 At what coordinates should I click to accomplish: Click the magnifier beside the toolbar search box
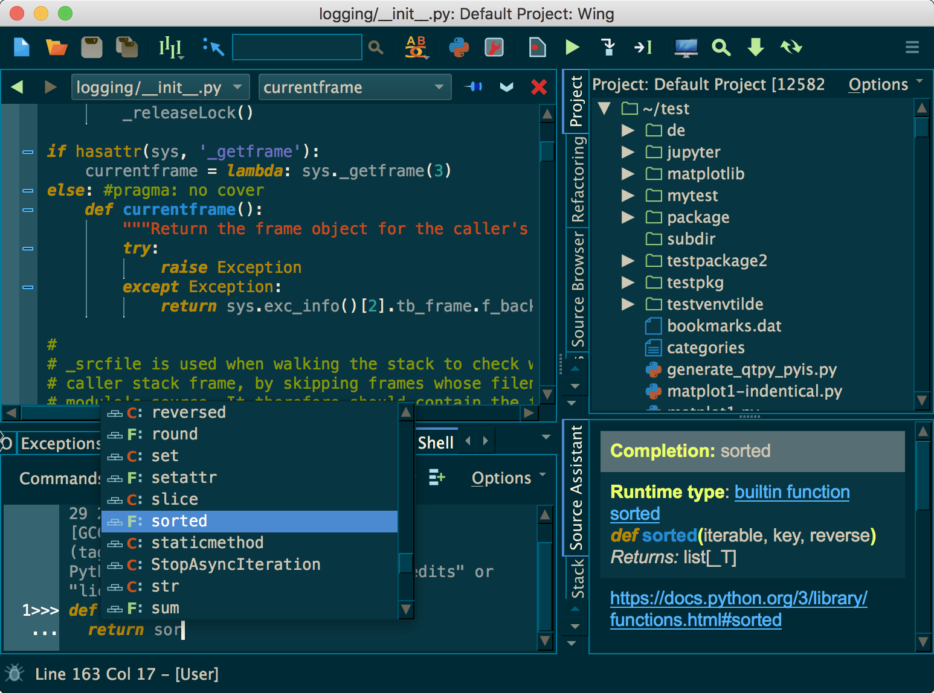pyautogui.click(x=376, y=47)
